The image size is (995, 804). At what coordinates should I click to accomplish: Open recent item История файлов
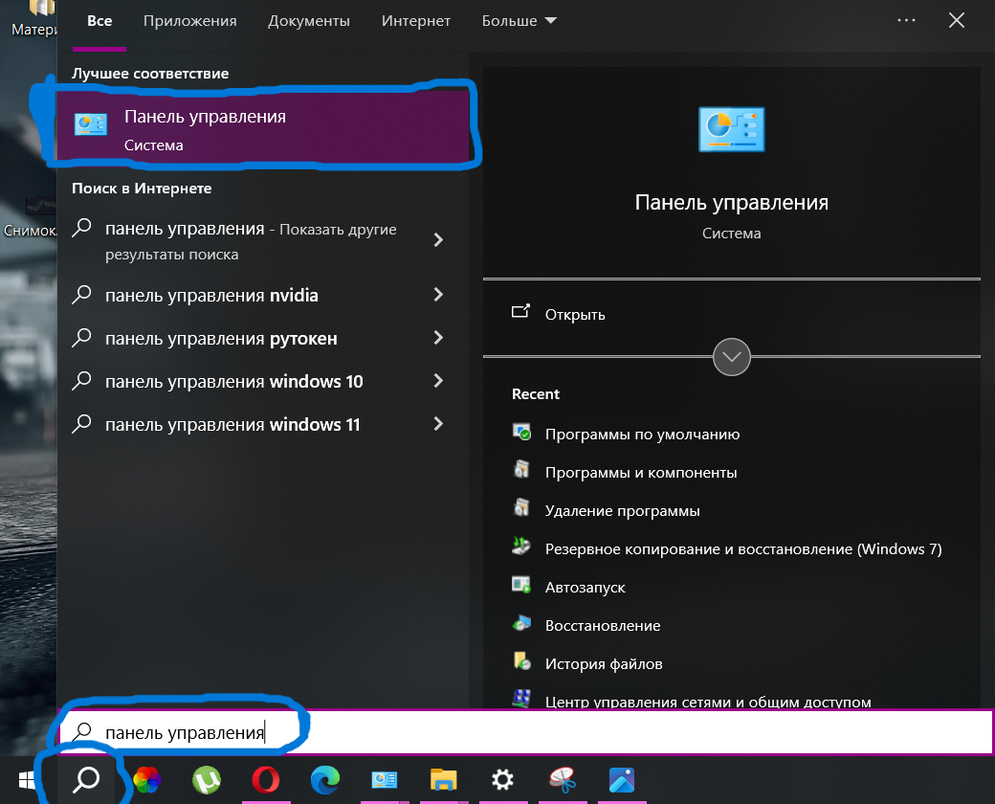coord(604,663)
